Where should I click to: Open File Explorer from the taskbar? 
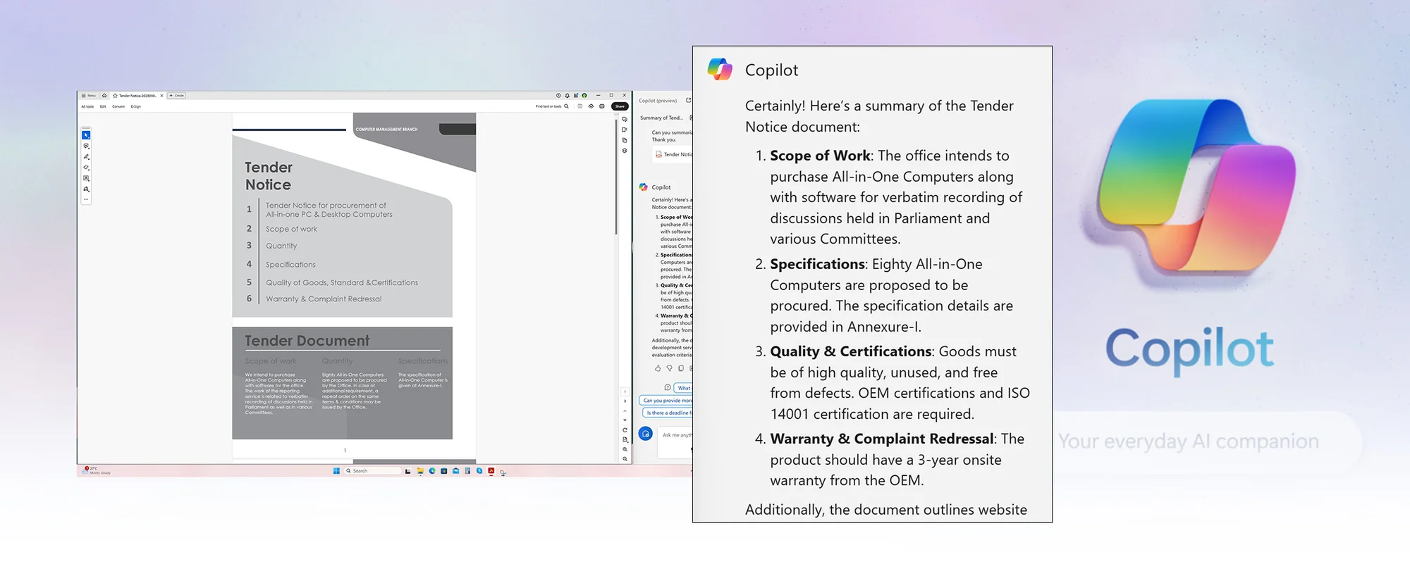[420, 471]
